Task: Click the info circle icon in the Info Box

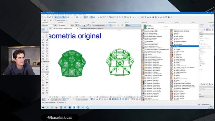Action: tap(88, 26)
